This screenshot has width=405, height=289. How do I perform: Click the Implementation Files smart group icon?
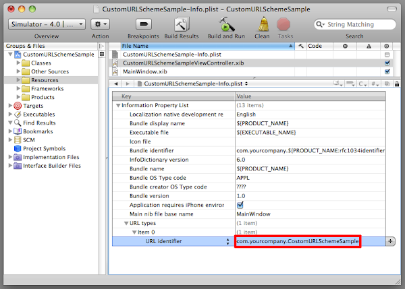tap(18, 157)
